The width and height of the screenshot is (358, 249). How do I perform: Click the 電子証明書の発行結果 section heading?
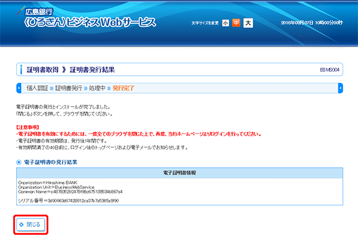[x=51, y=162]
